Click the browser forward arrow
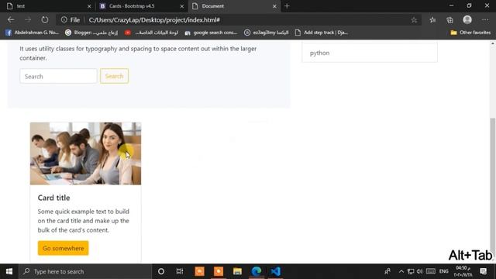Image resolution: width=496 pixels, height=279 pixels. point(28,20)
